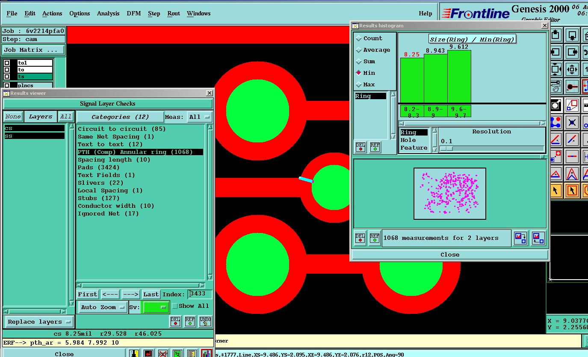This screenshot has height=357, width=588.
Task: Click the histogram chart icon in bottom bar
Action: (x=207, y=353)
